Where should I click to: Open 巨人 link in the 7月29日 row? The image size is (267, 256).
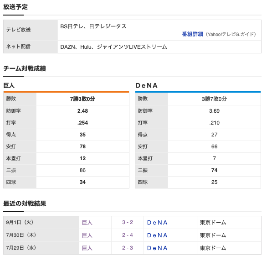tap(87, 248)
